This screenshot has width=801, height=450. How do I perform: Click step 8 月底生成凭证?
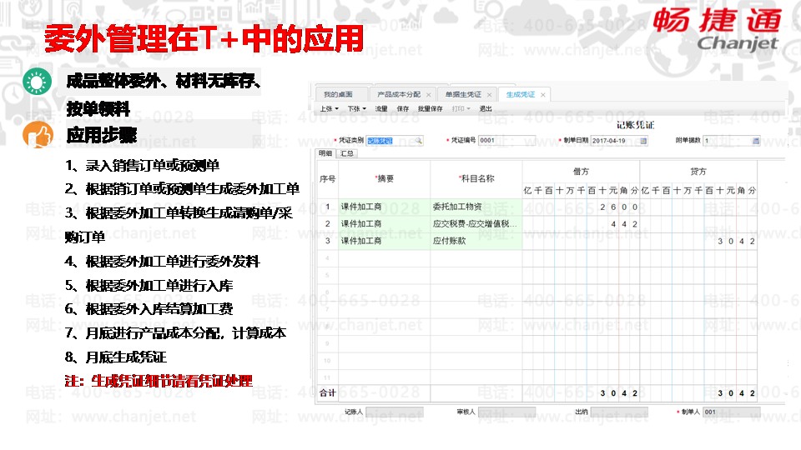tap(115, 357)
